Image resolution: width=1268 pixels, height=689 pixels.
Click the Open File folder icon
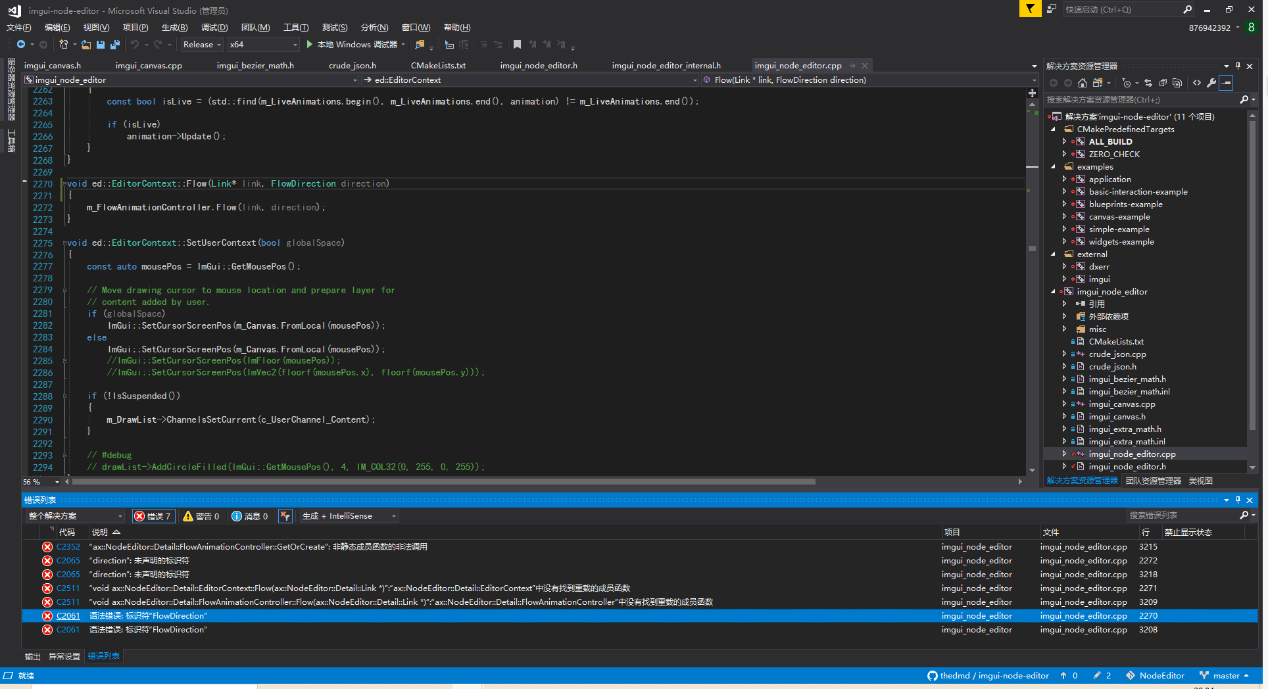86,45
